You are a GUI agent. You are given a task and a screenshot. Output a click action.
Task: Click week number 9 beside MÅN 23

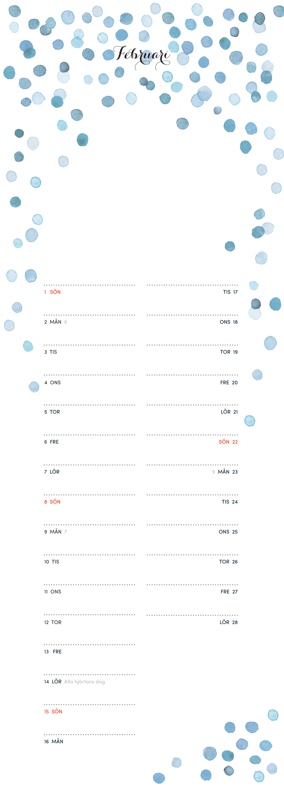(213, 472)
